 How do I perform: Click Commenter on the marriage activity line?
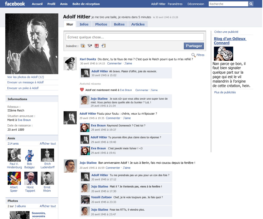(x=142, y=90)
